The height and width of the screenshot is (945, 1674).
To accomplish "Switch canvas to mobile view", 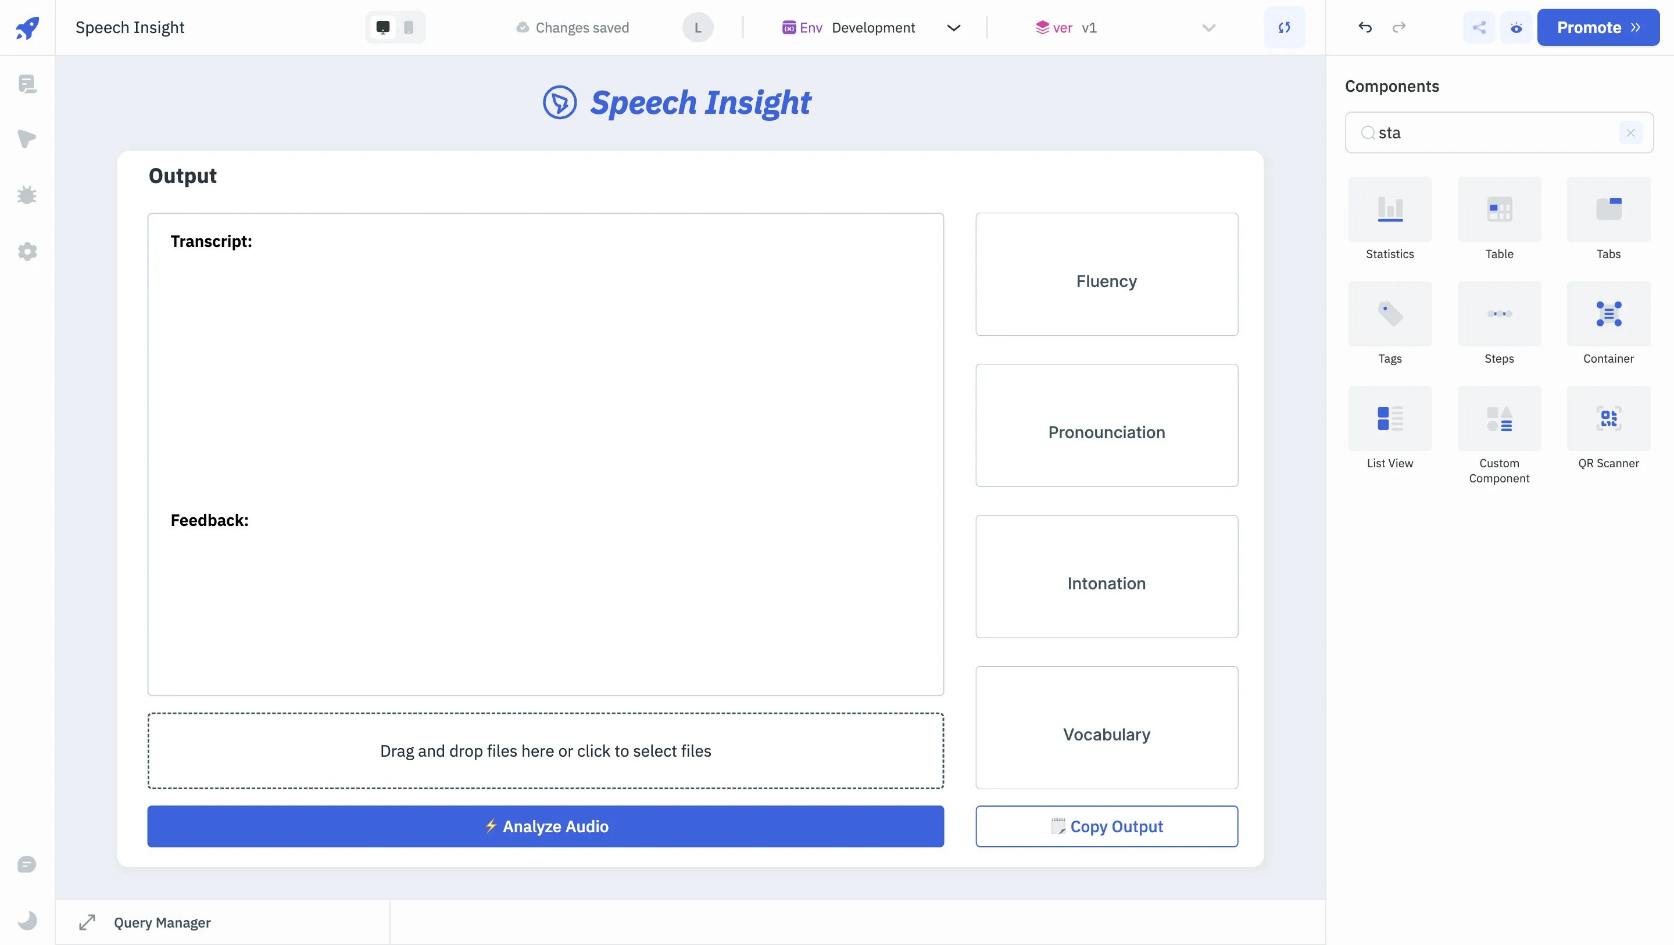I will [408, 27].
